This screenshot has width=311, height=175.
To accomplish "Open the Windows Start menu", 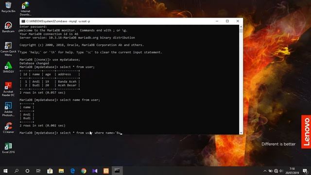I will click(5, 171).
